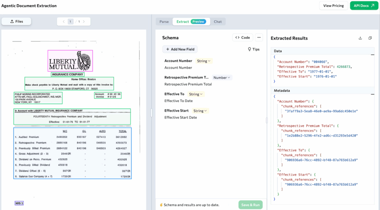Open View Pricing

pos(334,6)
